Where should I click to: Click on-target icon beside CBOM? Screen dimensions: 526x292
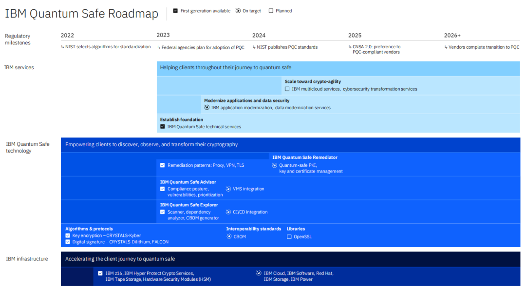[x=229, y=236]
